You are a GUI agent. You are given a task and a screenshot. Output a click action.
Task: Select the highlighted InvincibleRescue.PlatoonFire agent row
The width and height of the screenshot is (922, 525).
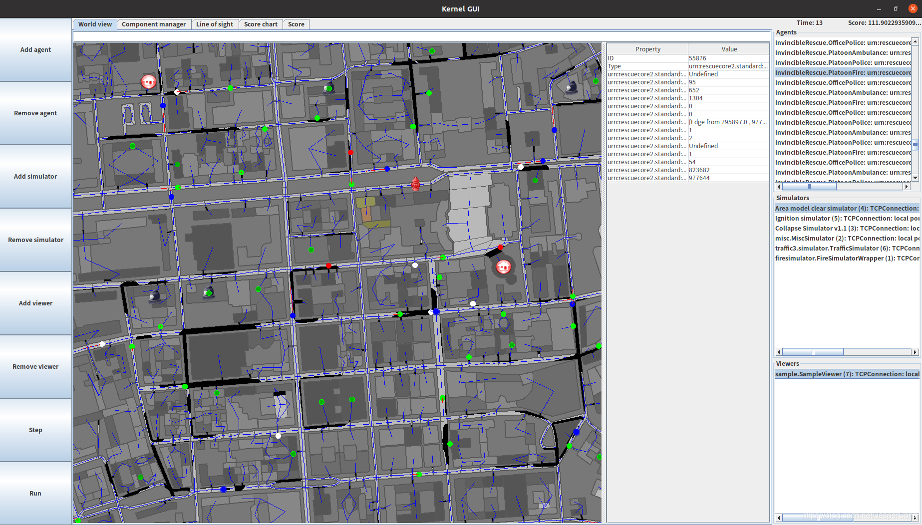(x=843, y=73)
